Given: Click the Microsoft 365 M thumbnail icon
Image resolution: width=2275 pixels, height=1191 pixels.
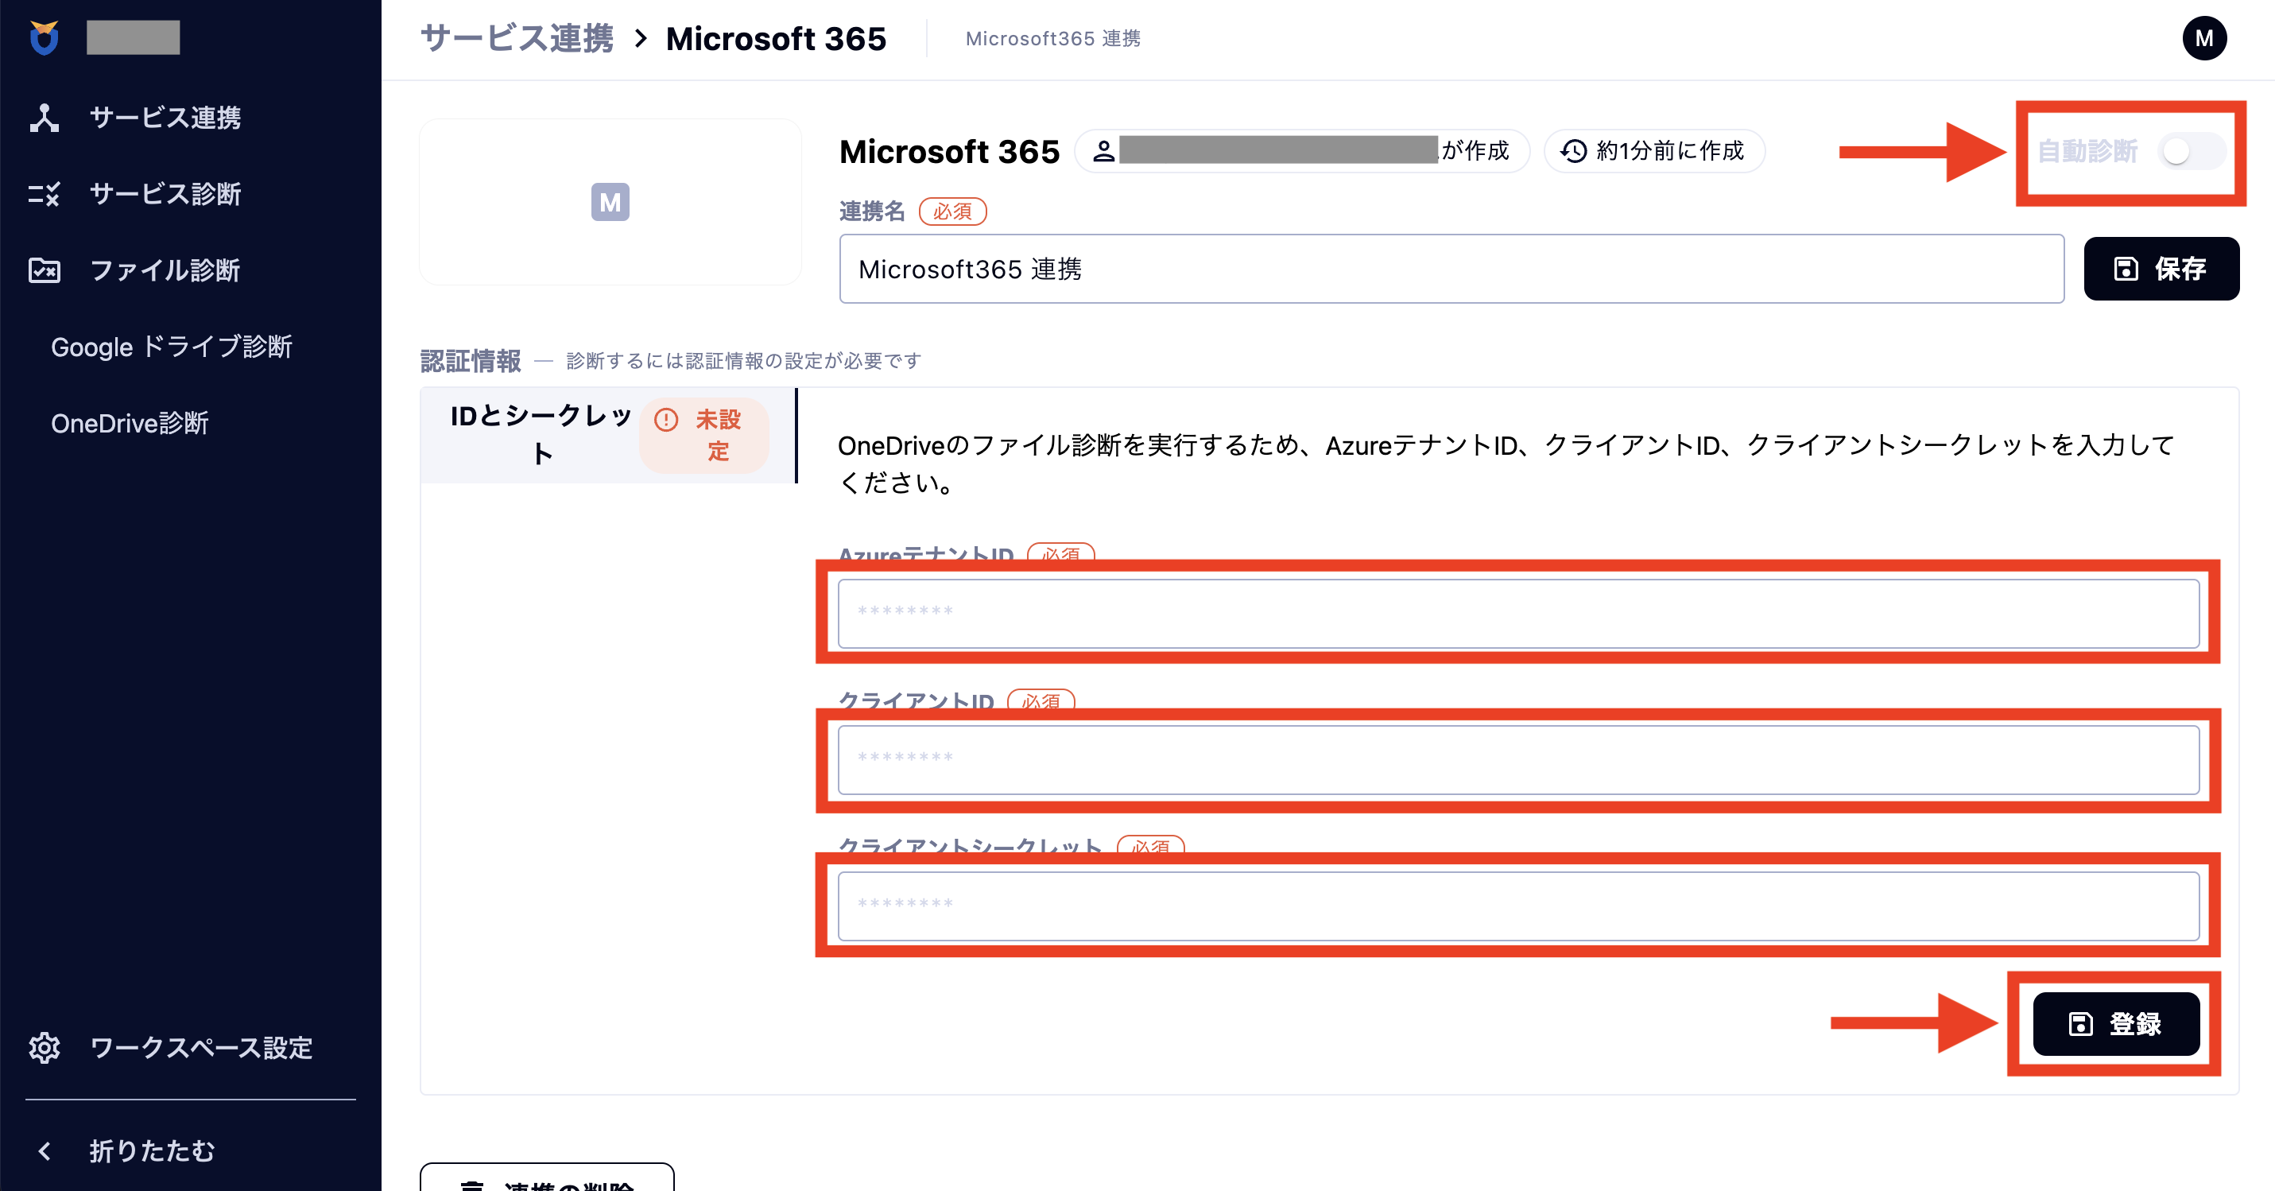Looking at the screenshot, I should pyautogui.click(x=610, y=201).
